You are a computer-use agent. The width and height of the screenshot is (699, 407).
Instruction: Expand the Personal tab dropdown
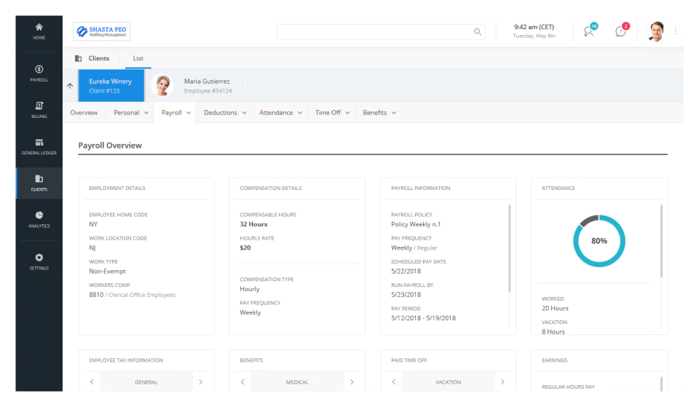point(130,113)
